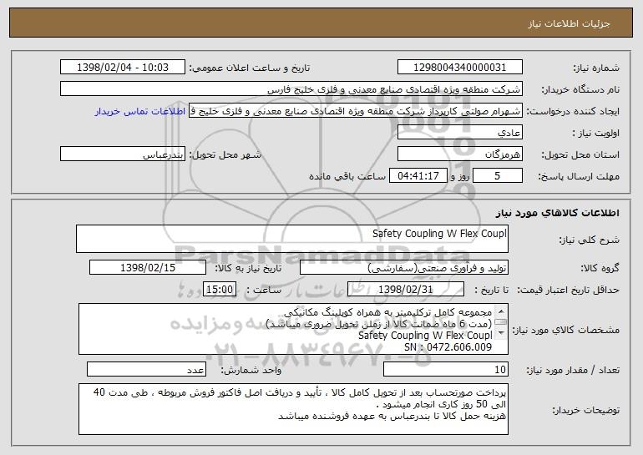Click the حداقل تاریخ اعتبار قیمت label
The height and width of the screenshot is (455, 643).
pyautogui.click(x=568, y=290)
